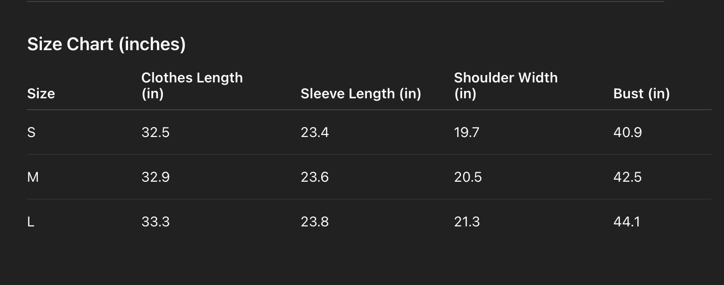Click the 32.9 clothes length cell
The height and width of the screenshot is (285, 724).
155,177
